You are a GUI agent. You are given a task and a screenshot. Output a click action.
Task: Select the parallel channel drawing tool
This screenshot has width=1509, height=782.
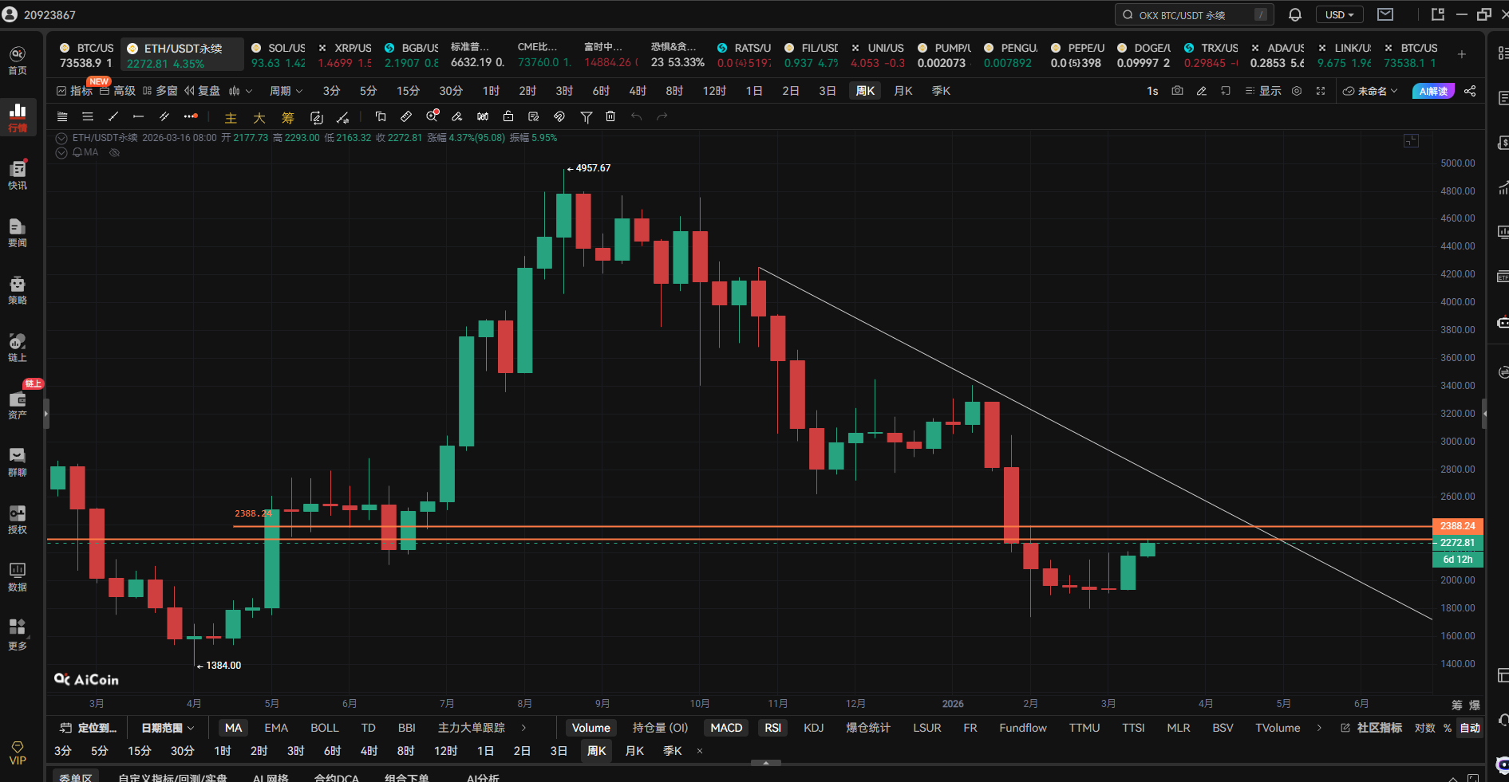point(164,116)
